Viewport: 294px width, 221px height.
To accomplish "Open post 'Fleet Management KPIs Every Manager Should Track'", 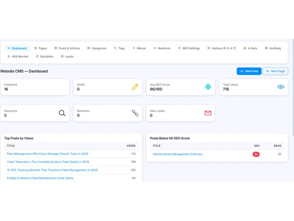I will pos(48,154).
